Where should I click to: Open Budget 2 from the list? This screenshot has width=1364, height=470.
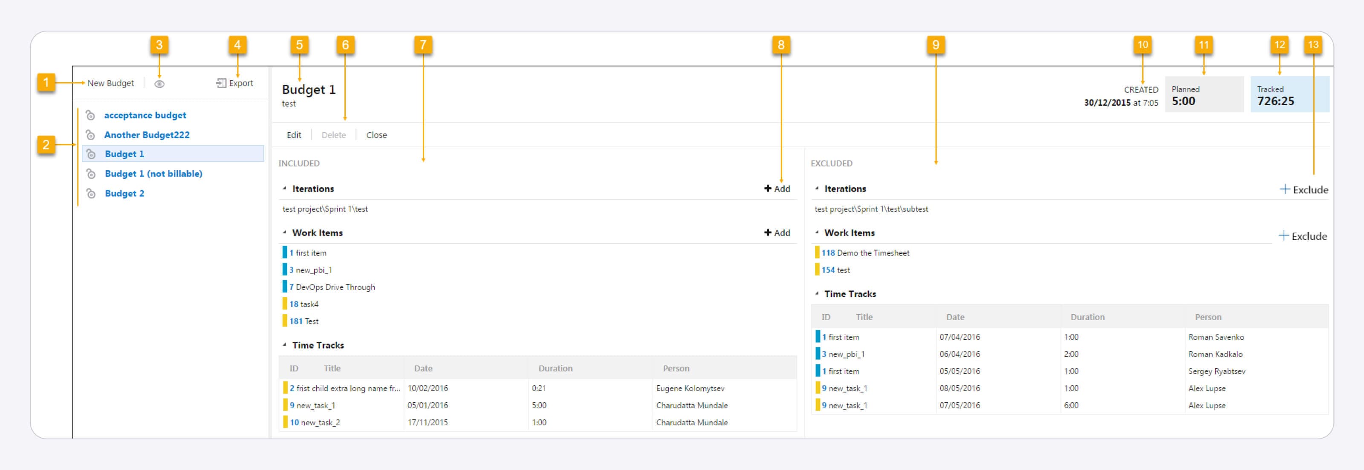[124, 193]
